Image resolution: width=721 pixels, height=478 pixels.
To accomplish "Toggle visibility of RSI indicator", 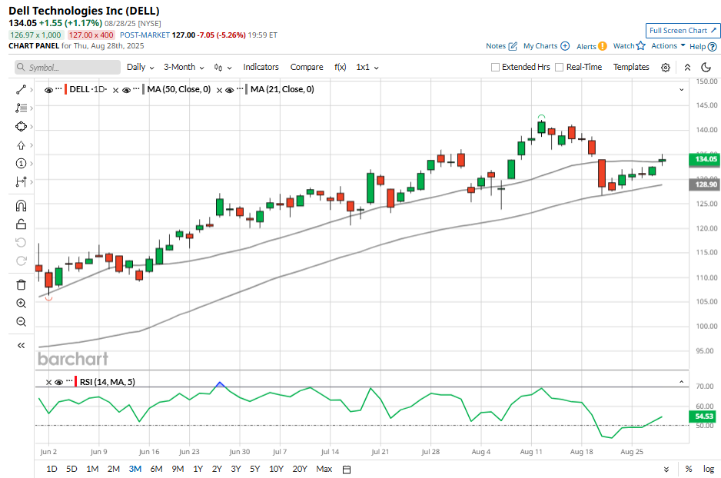I will coord(58,383).
